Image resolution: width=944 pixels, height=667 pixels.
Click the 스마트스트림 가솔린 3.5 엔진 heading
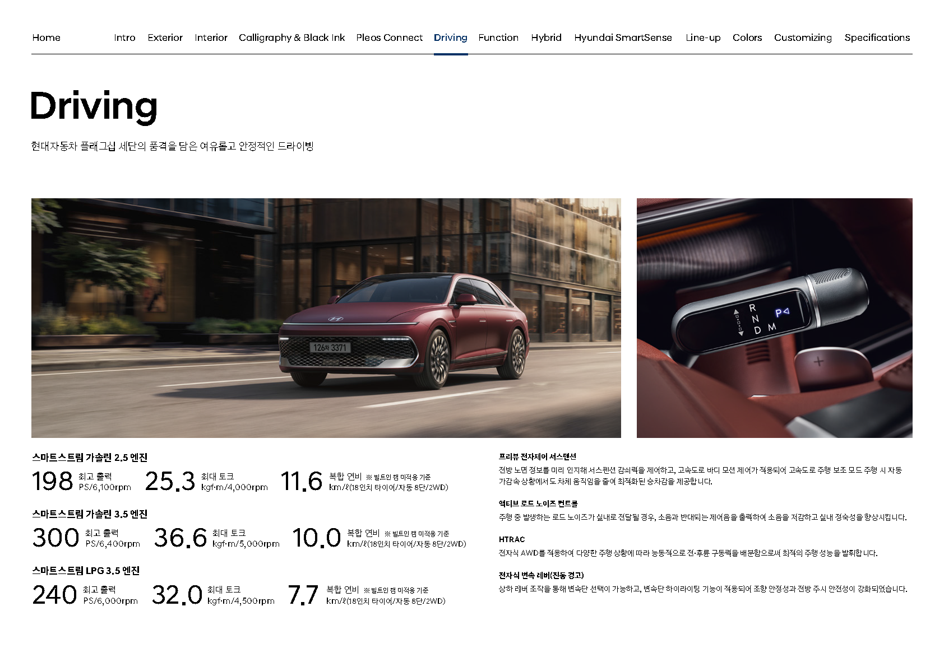coord(90,514)
